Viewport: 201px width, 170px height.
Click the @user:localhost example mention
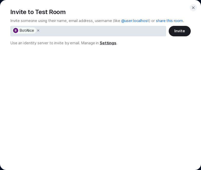(x=135, y=21)
